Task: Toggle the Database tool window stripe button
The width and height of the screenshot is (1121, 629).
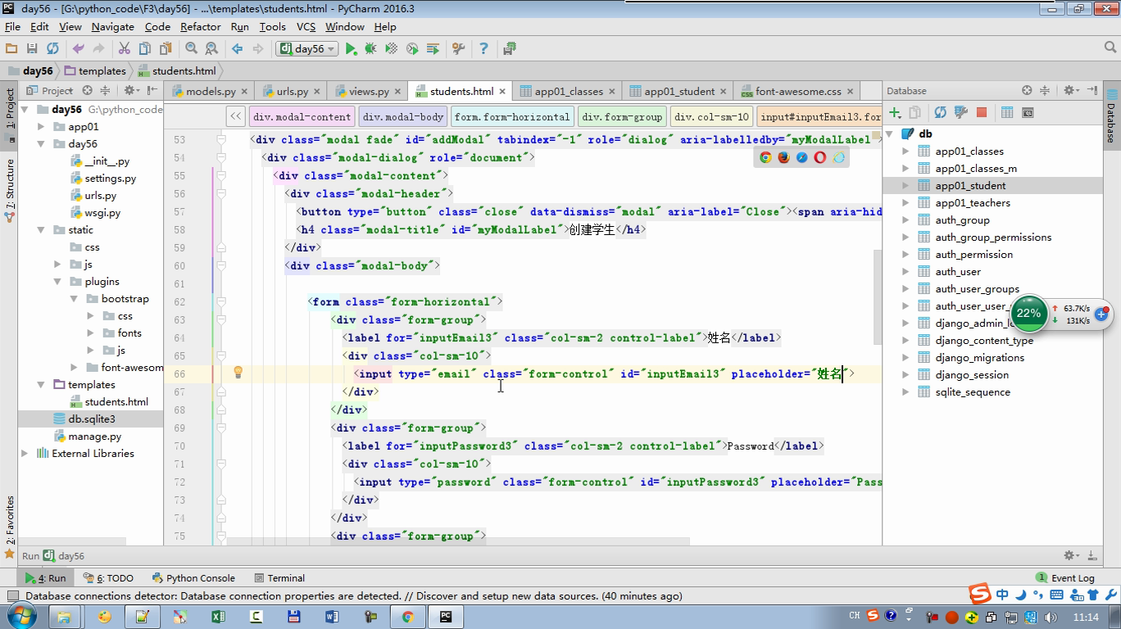Action: coord(1111,116)
